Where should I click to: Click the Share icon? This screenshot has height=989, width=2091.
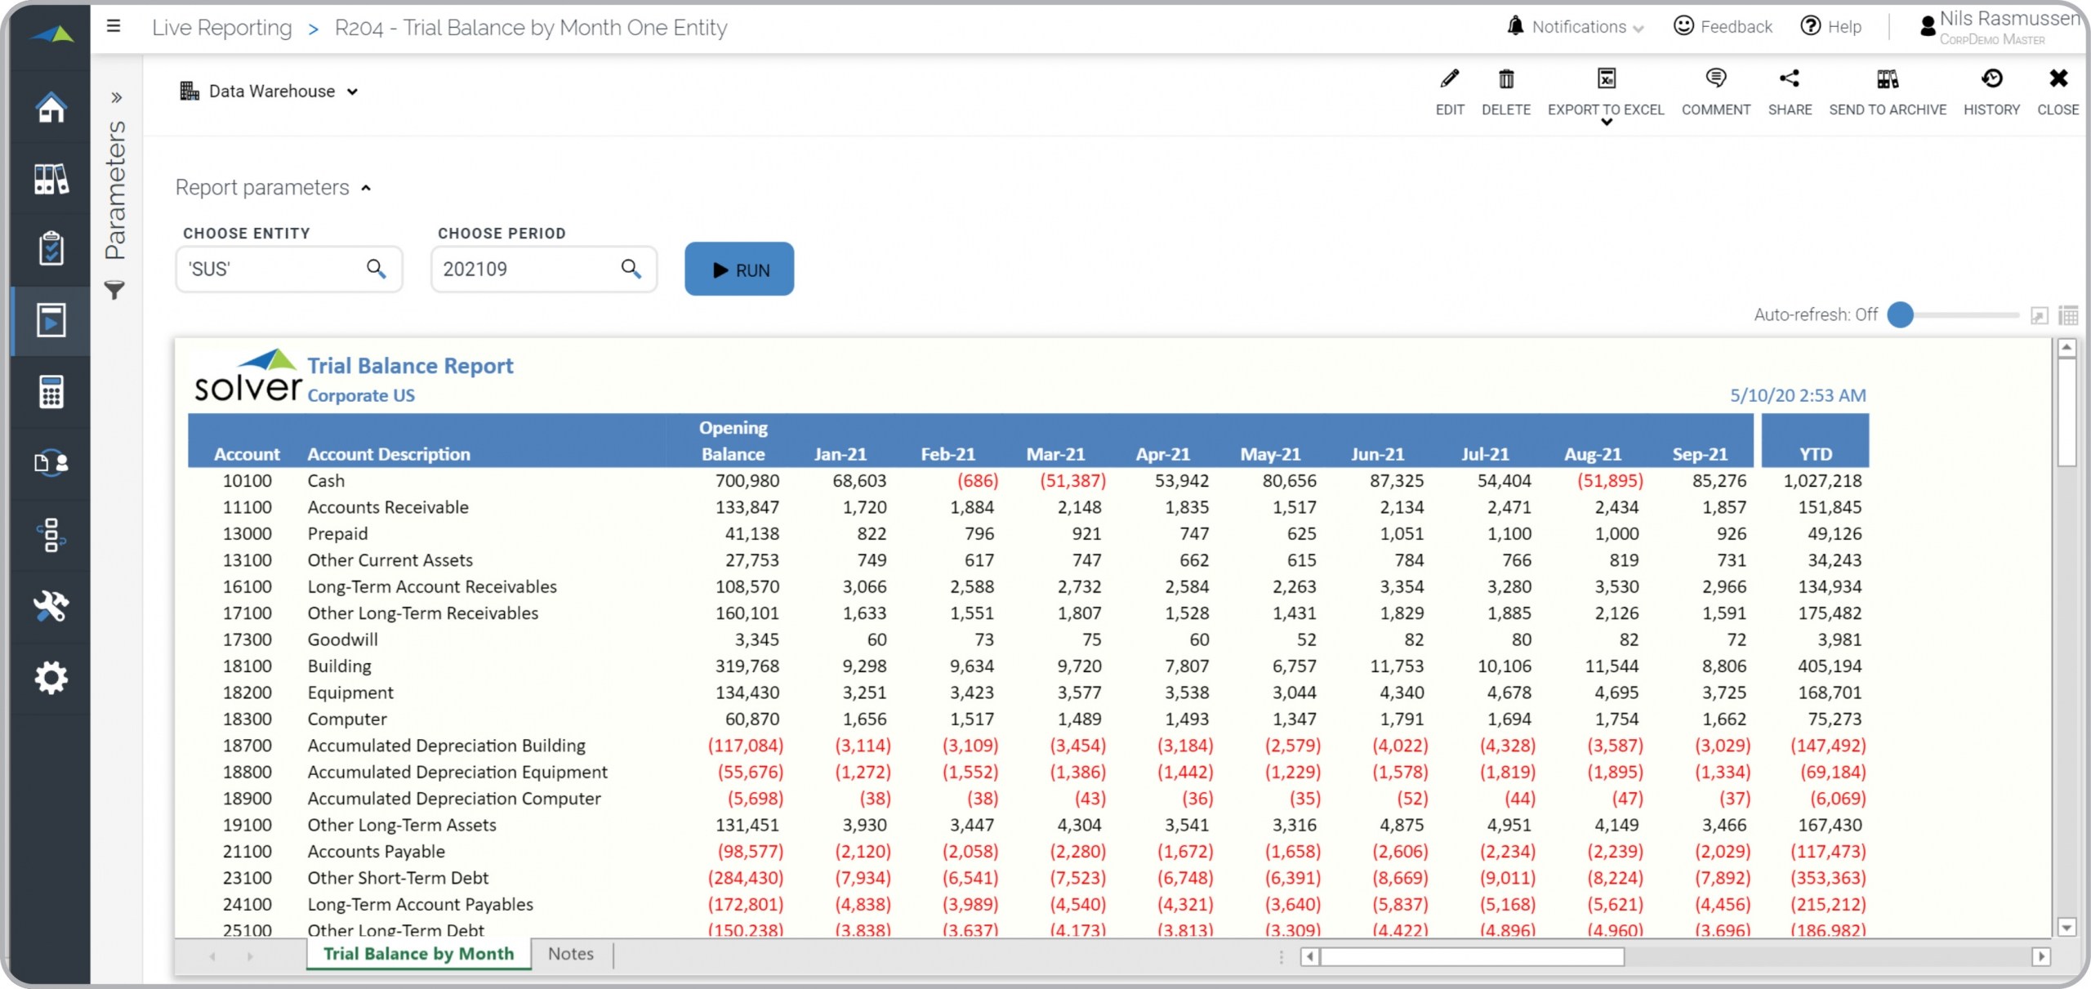(x=1789, y=79)
